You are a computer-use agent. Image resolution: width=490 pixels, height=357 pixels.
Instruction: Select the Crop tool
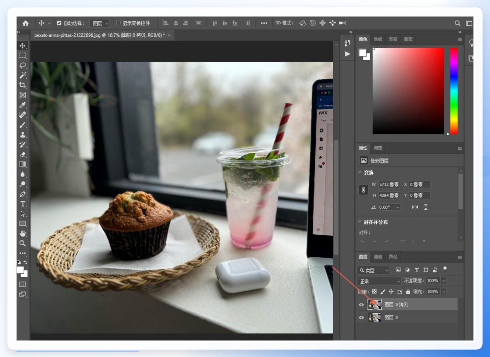(x=23, y=85)
